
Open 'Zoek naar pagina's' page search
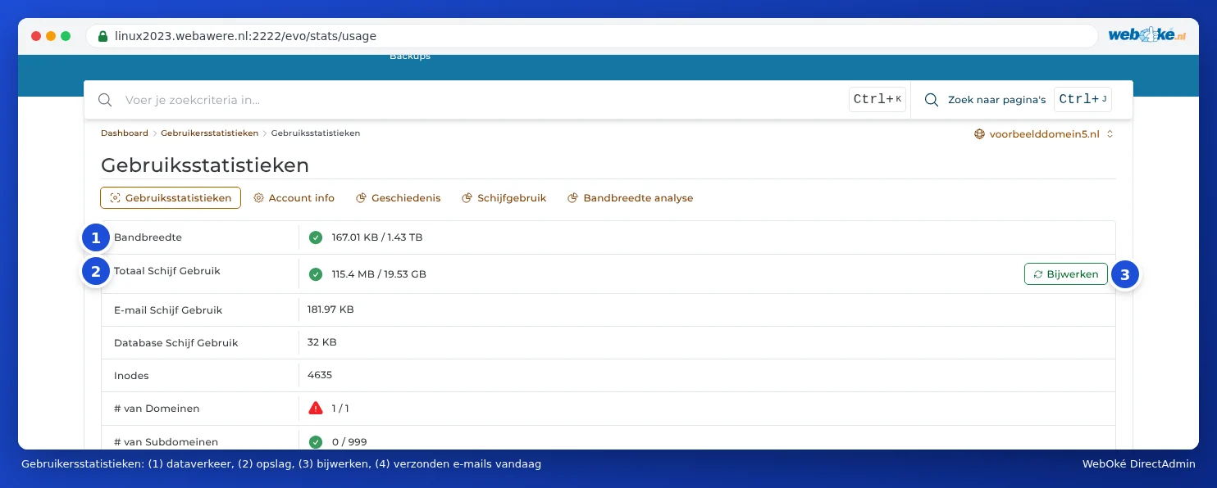pyautogui.click(x=996, y=100)
